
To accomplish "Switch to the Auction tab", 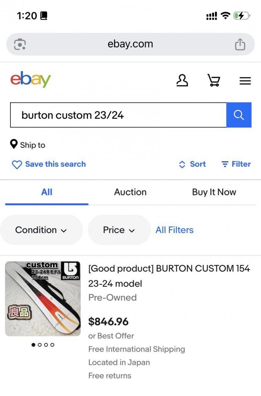I will [130, 192].
